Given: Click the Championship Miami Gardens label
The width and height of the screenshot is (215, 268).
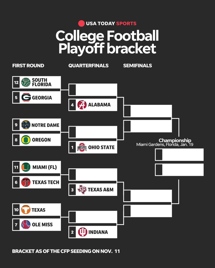Looking at the screenshot, I should tap(165, 142).
